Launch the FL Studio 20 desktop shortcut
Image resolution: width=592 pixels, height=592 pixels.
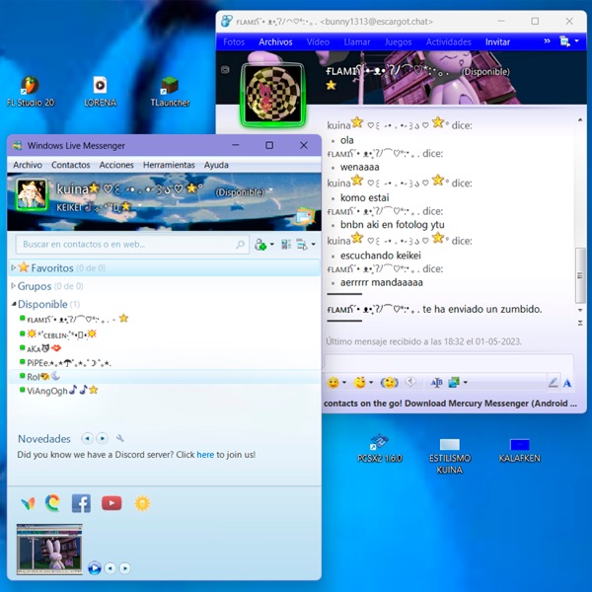coord(31,92)
